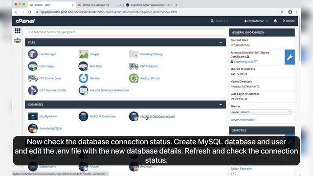Viewport: 313px width, 176px height.
Task: Click the cPanel home grid icon
Action: coord(18,31)
